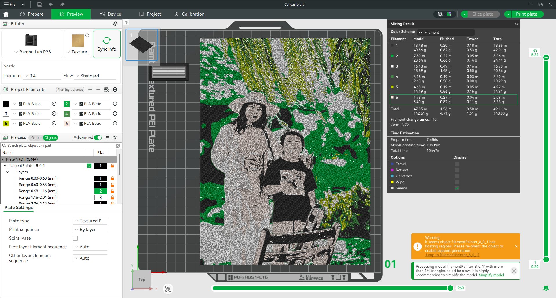Screen dimensions: 556x298
Task: Click the Simplify model link
Action: (x=491, y=275)
